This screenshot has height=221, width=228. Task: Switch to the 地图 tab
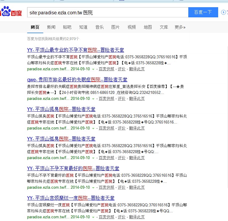[x=148, y=27]
